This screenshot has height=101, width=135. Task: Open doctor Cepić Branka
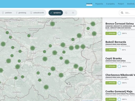point(114,58)
